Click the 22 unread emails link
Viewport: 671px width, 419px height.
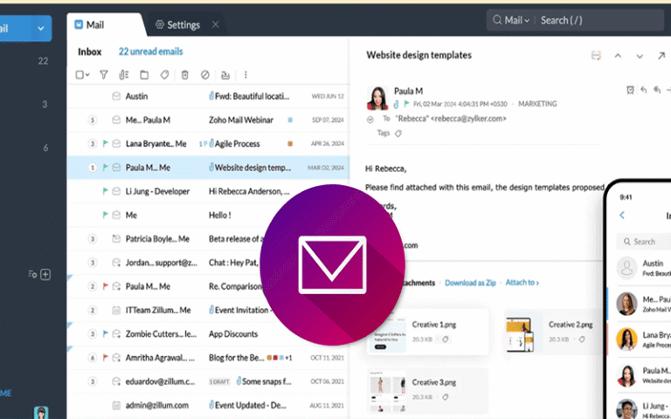pos(150,52)
